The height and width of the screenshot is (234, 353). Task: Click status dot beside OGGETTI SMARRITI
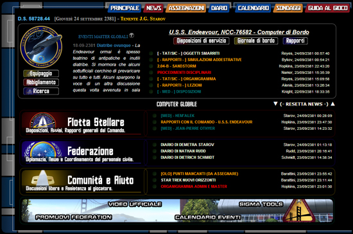tap(151, 53)
